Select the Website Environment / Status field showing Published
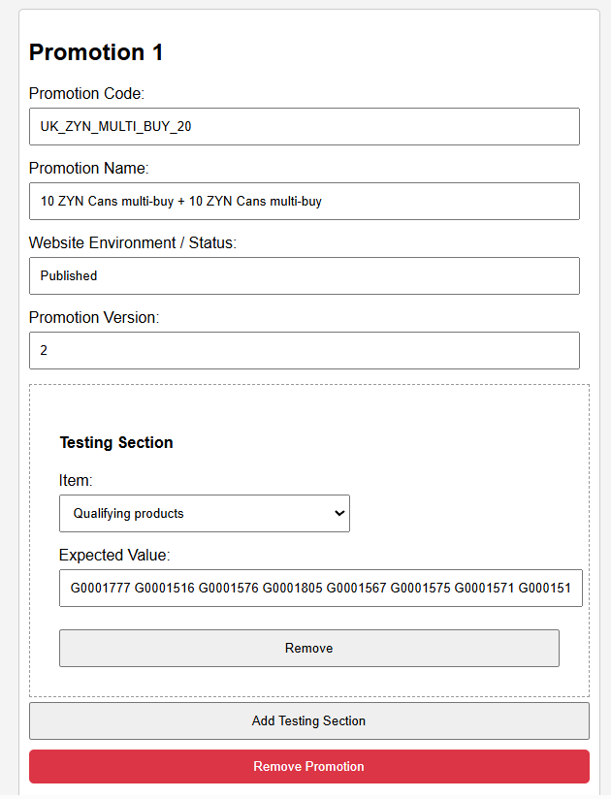The height and width of the screenshot is (799, 611). tap(305, 275)
